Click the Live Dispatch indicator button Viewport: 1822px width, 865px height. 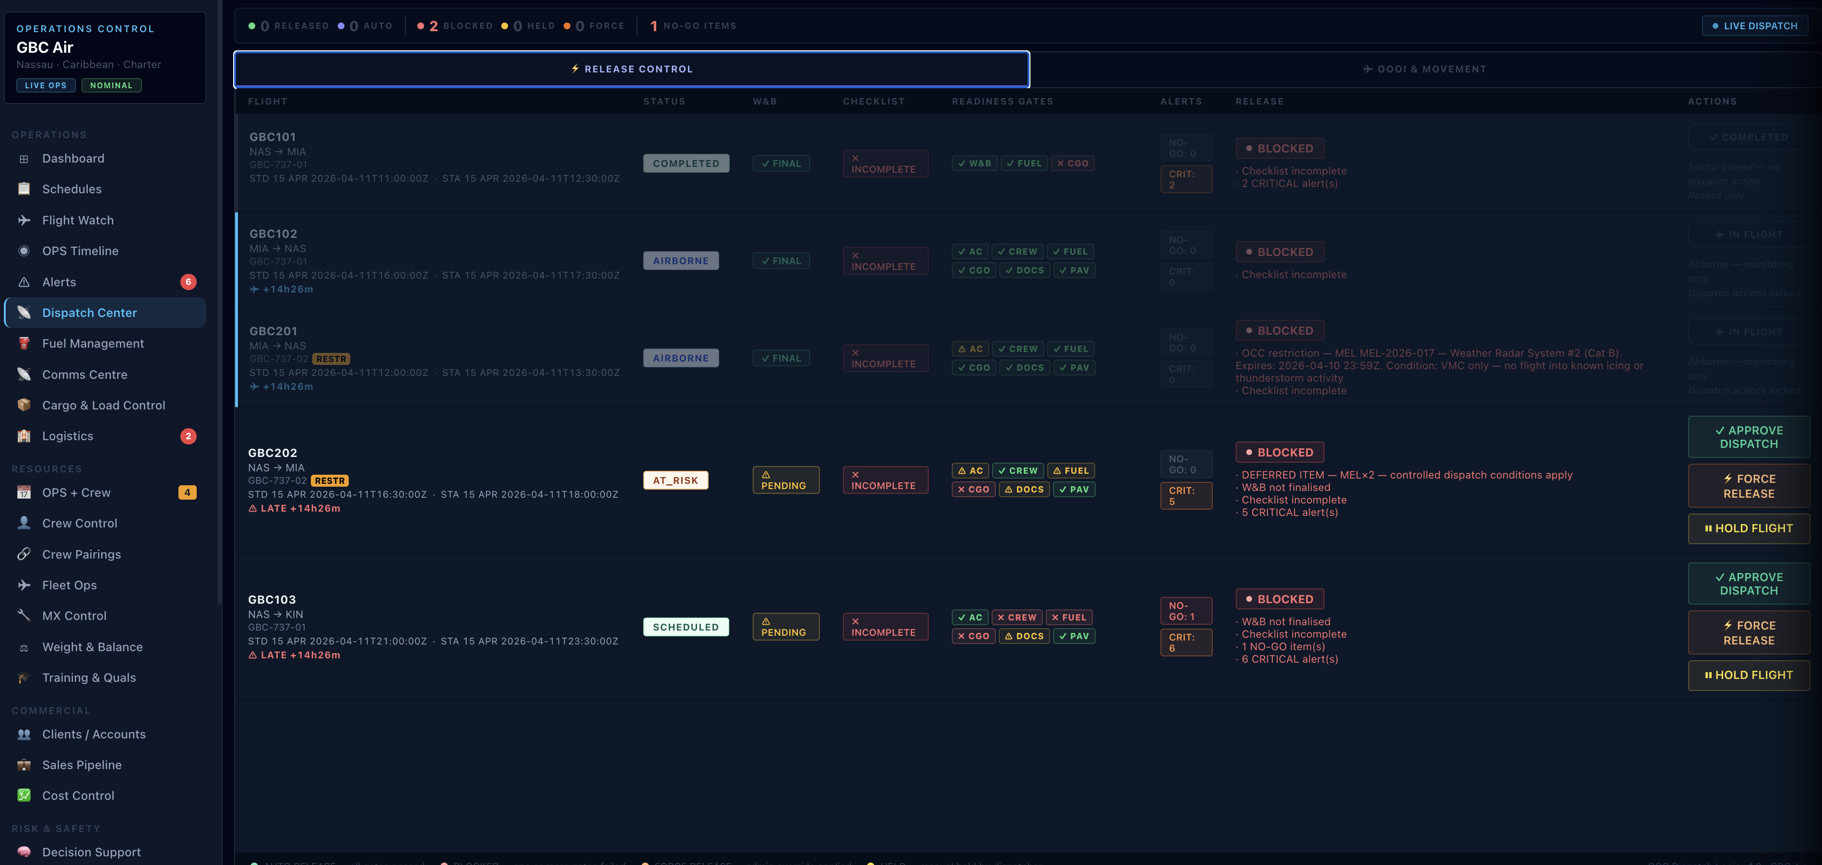(1755, 26)
